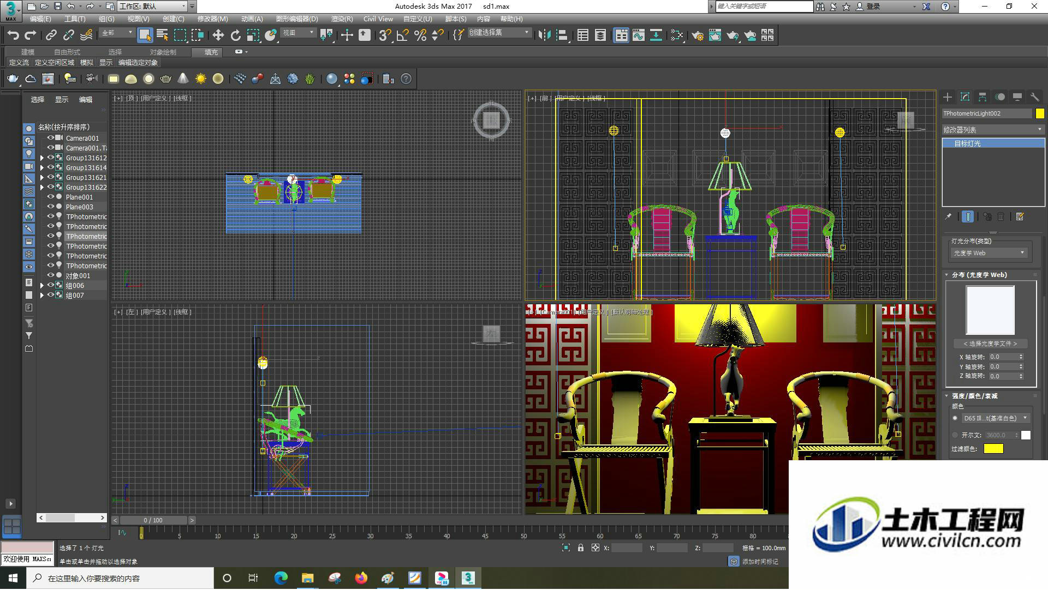Select the Select and Link tool
The image size is (1048, 590).
click(x=51, y=35)
